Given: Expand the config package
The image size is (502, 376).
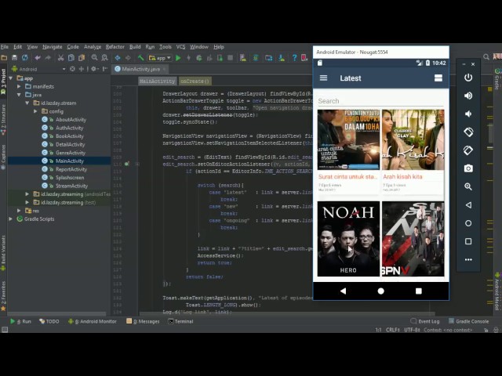Looking at the screenshot, I should 35,111.
